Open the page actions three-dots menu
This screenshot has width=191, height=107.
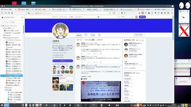coord(119,13)
